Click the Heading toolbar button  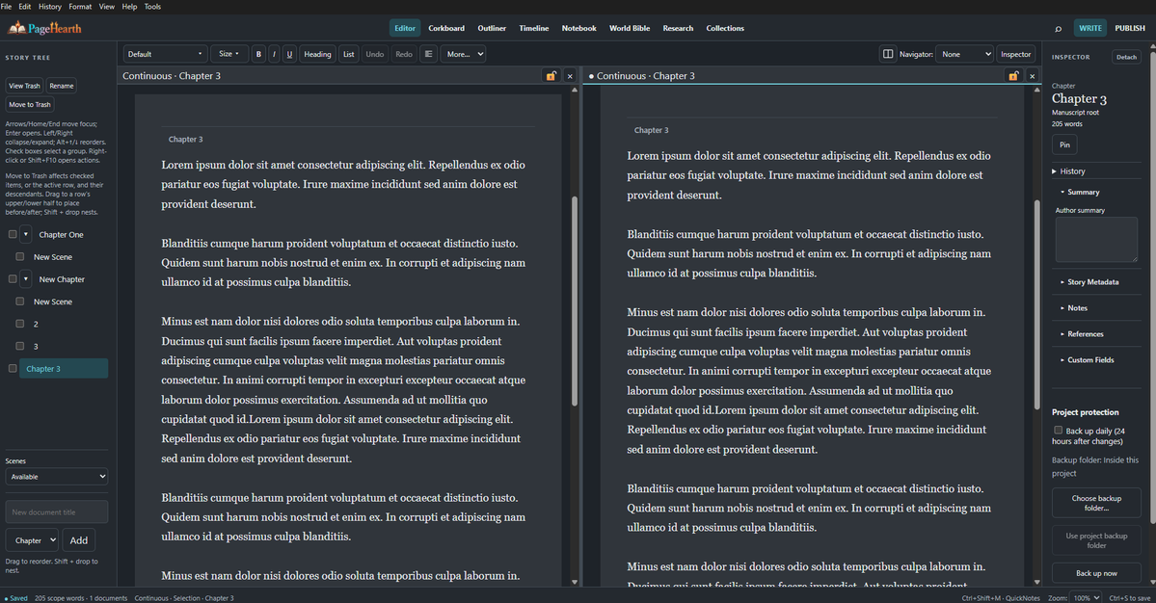pyautogui.click(x=318, y=54)
